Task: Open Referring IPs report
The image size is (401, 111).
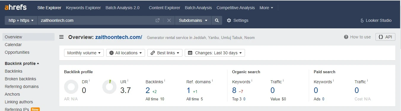Action: [x=17, y=110]
